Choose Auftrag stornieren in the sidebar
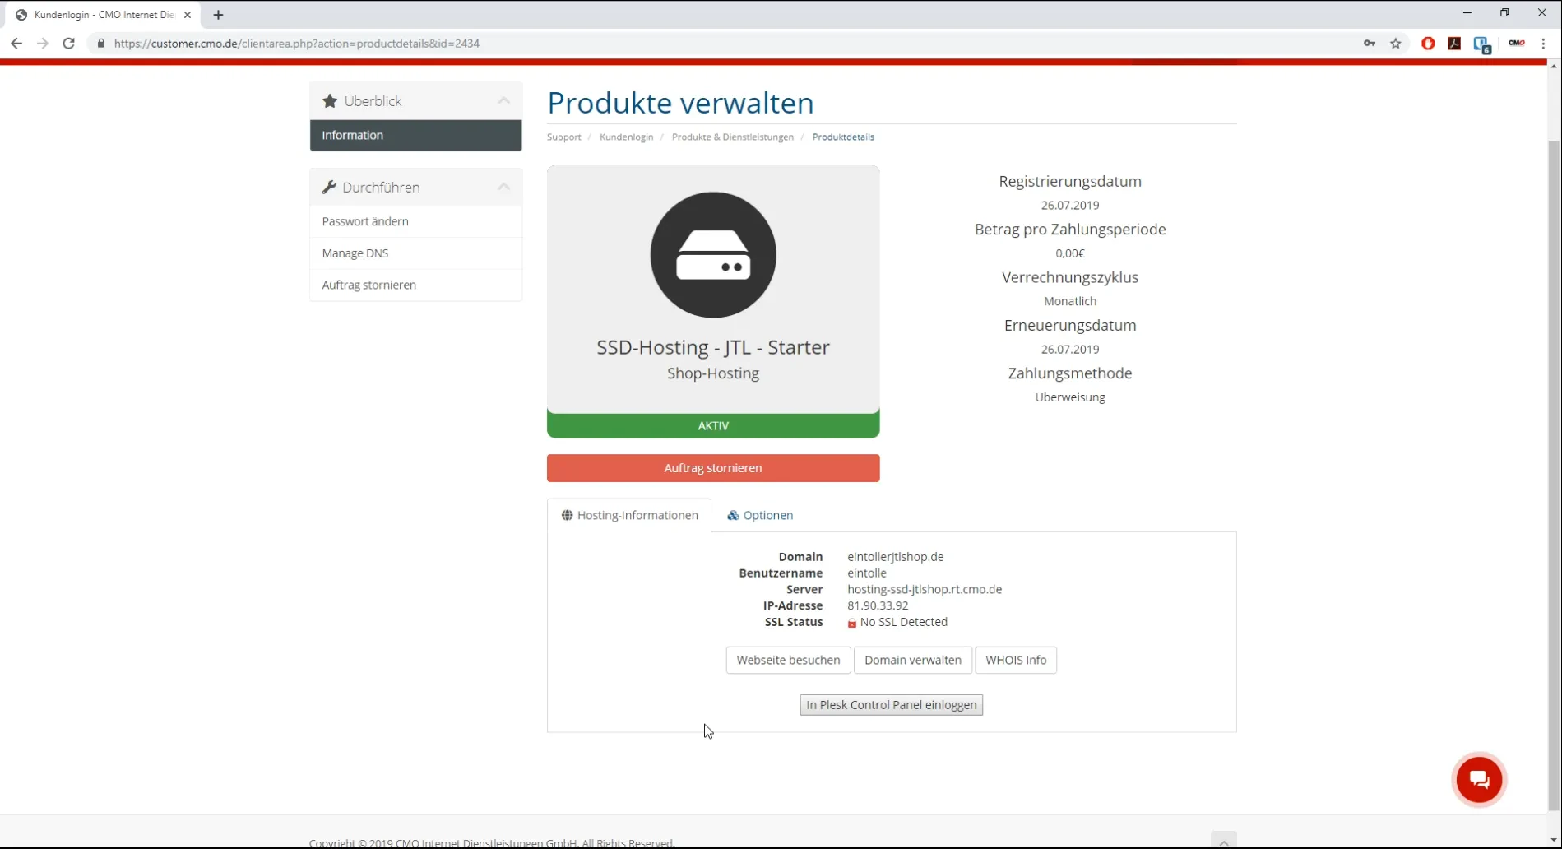1562x849 pixels. [x=415, y=285]
